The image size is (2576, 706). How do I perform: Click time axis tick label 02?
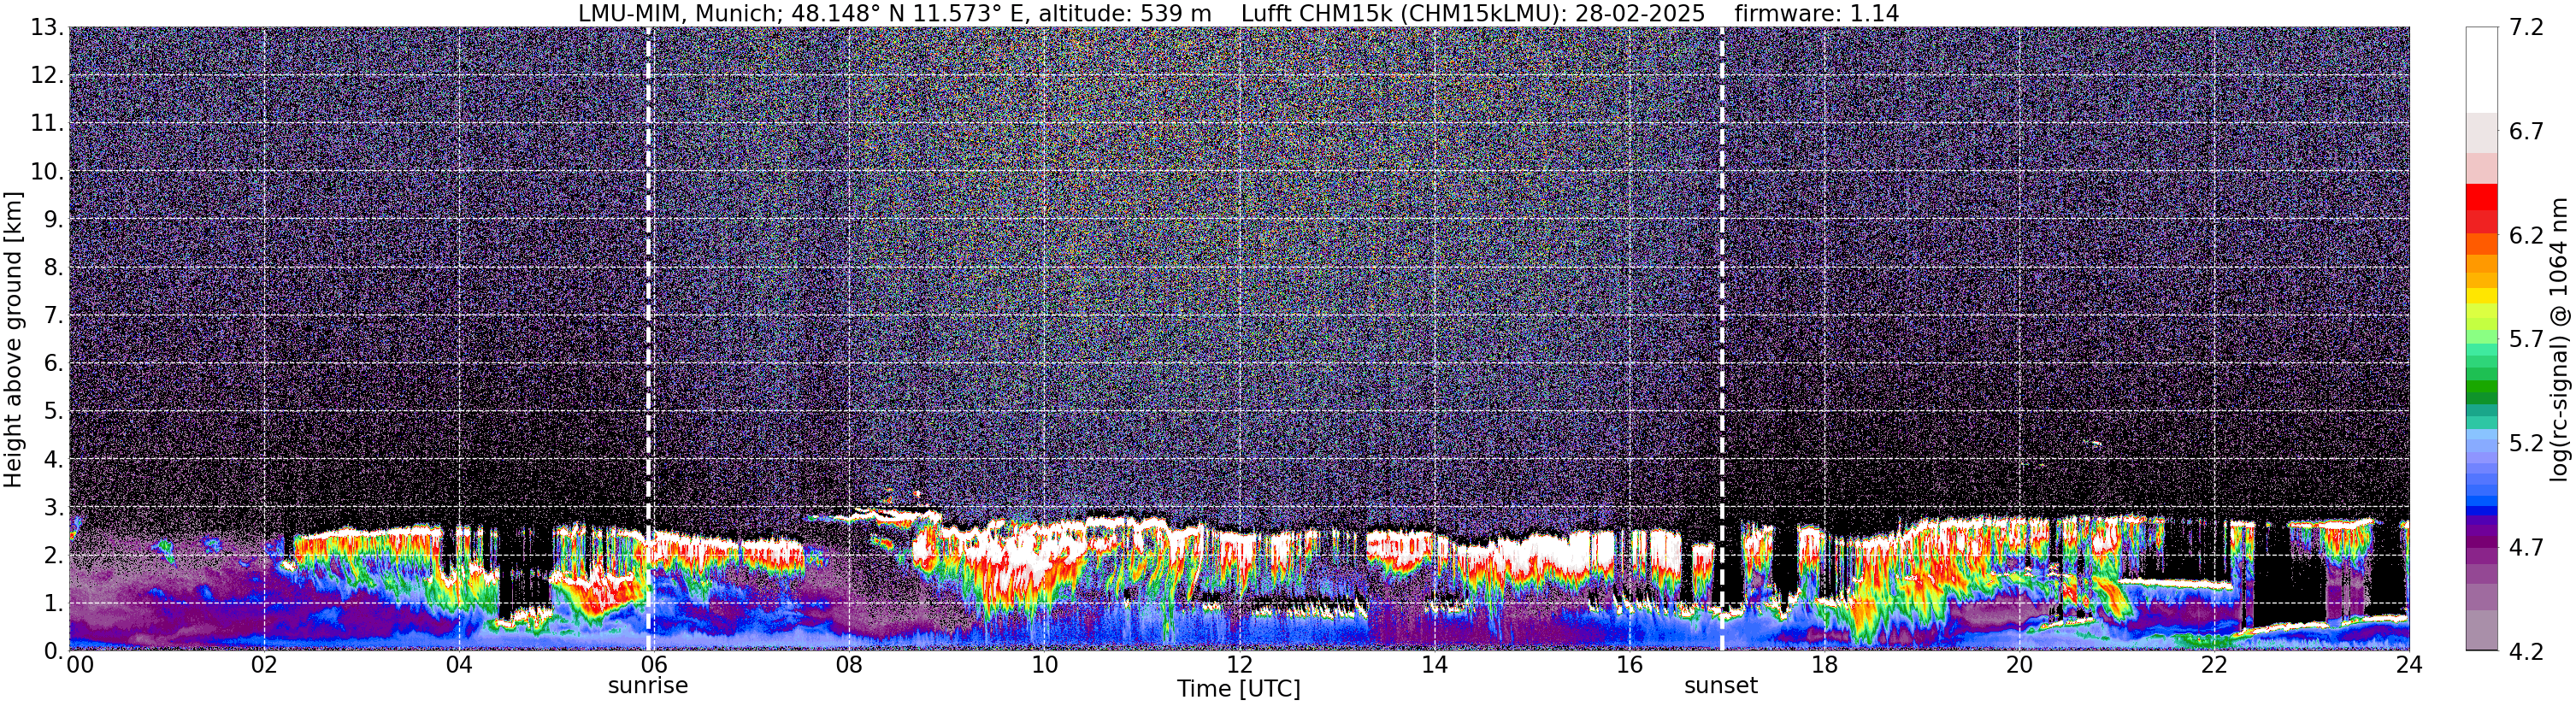tap(263, 665)
